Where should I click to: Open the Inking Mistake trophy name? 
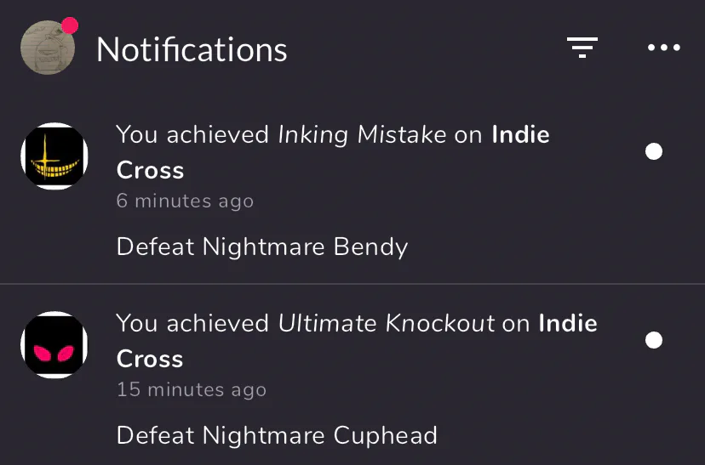(x=362, y=134)
